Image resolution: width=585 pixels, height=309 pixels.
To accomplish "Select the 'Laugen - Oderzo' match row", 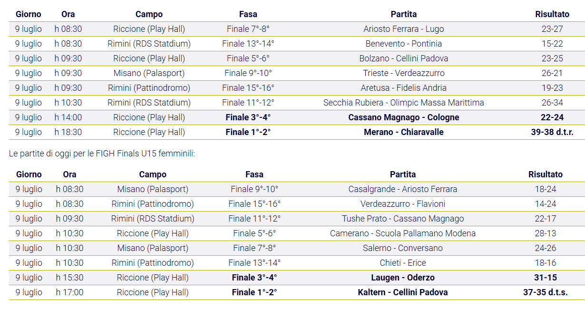I will [297, 278].
